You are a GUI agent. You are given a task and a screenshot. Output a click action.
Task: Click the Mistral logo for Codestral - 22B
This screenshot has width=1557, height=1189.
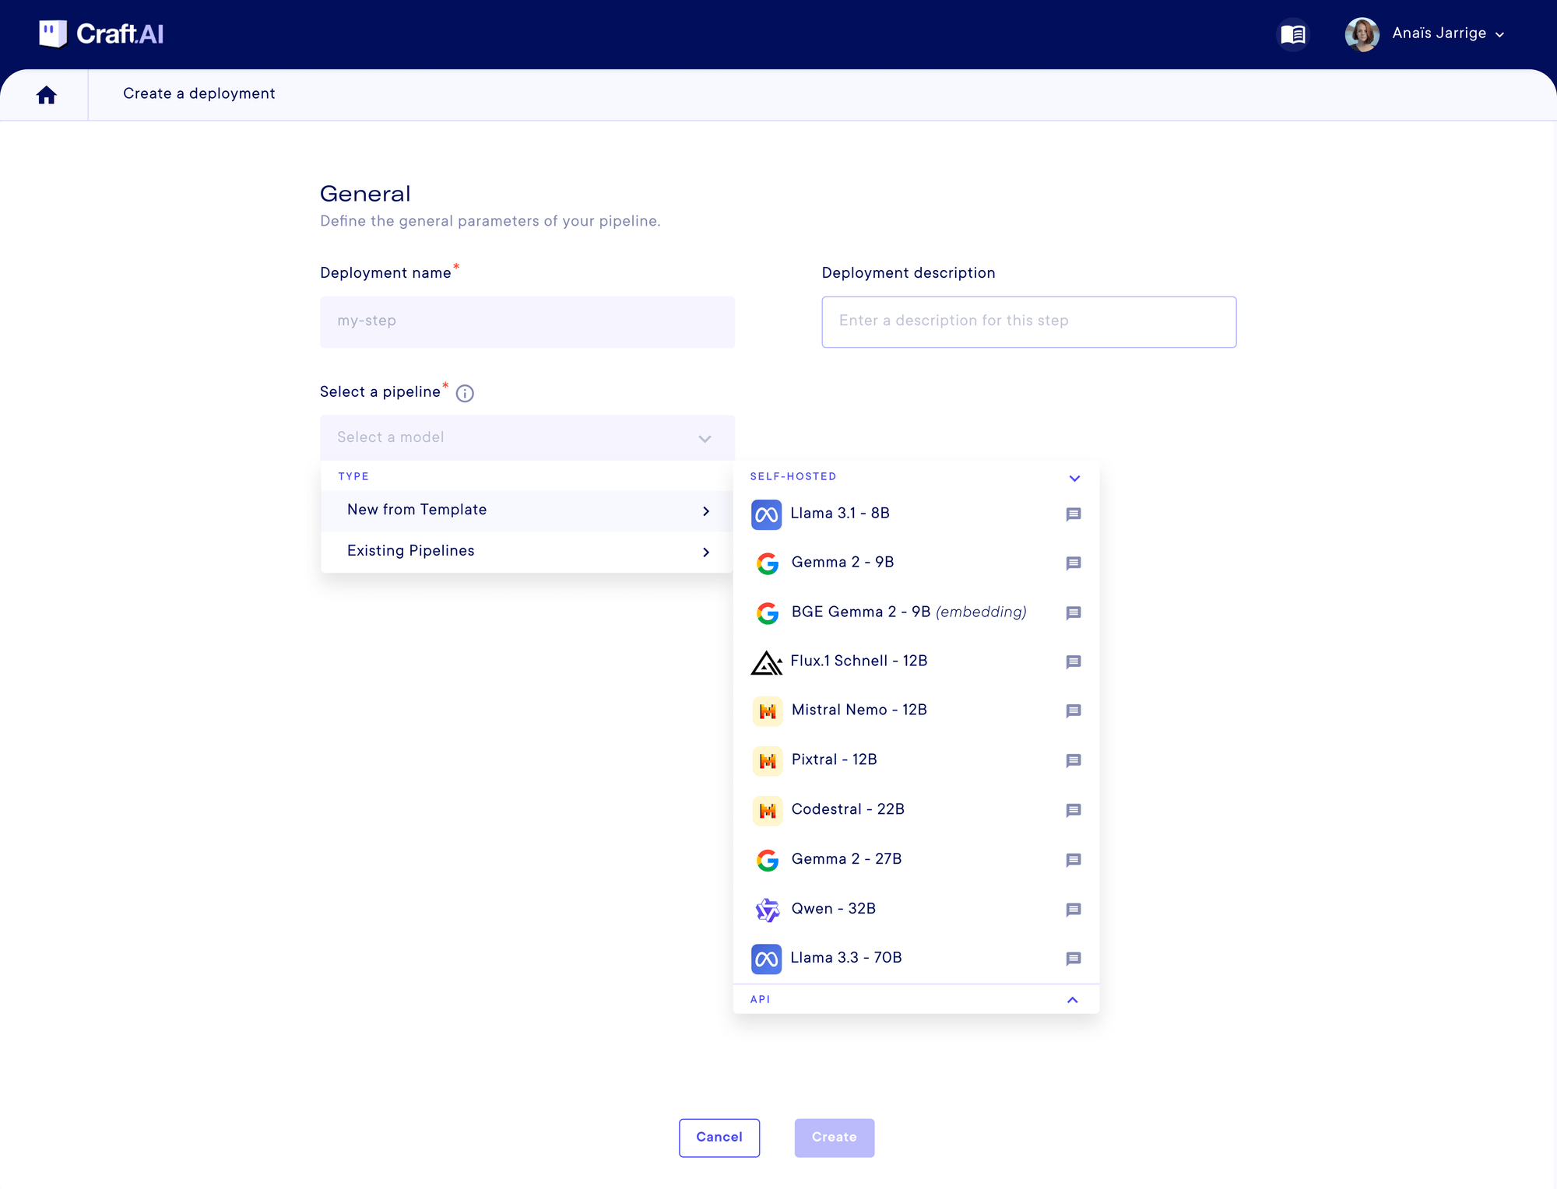(x=768, y=811)
